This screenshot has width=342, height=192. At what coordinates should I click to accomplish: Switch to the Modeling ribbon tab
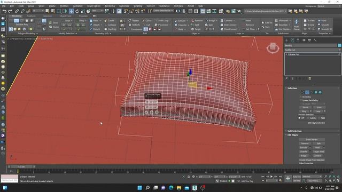coord(17,16)
